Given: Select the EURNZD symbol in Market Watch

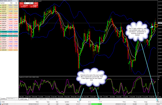Looking at the screenshot, I should coord(4,42).
